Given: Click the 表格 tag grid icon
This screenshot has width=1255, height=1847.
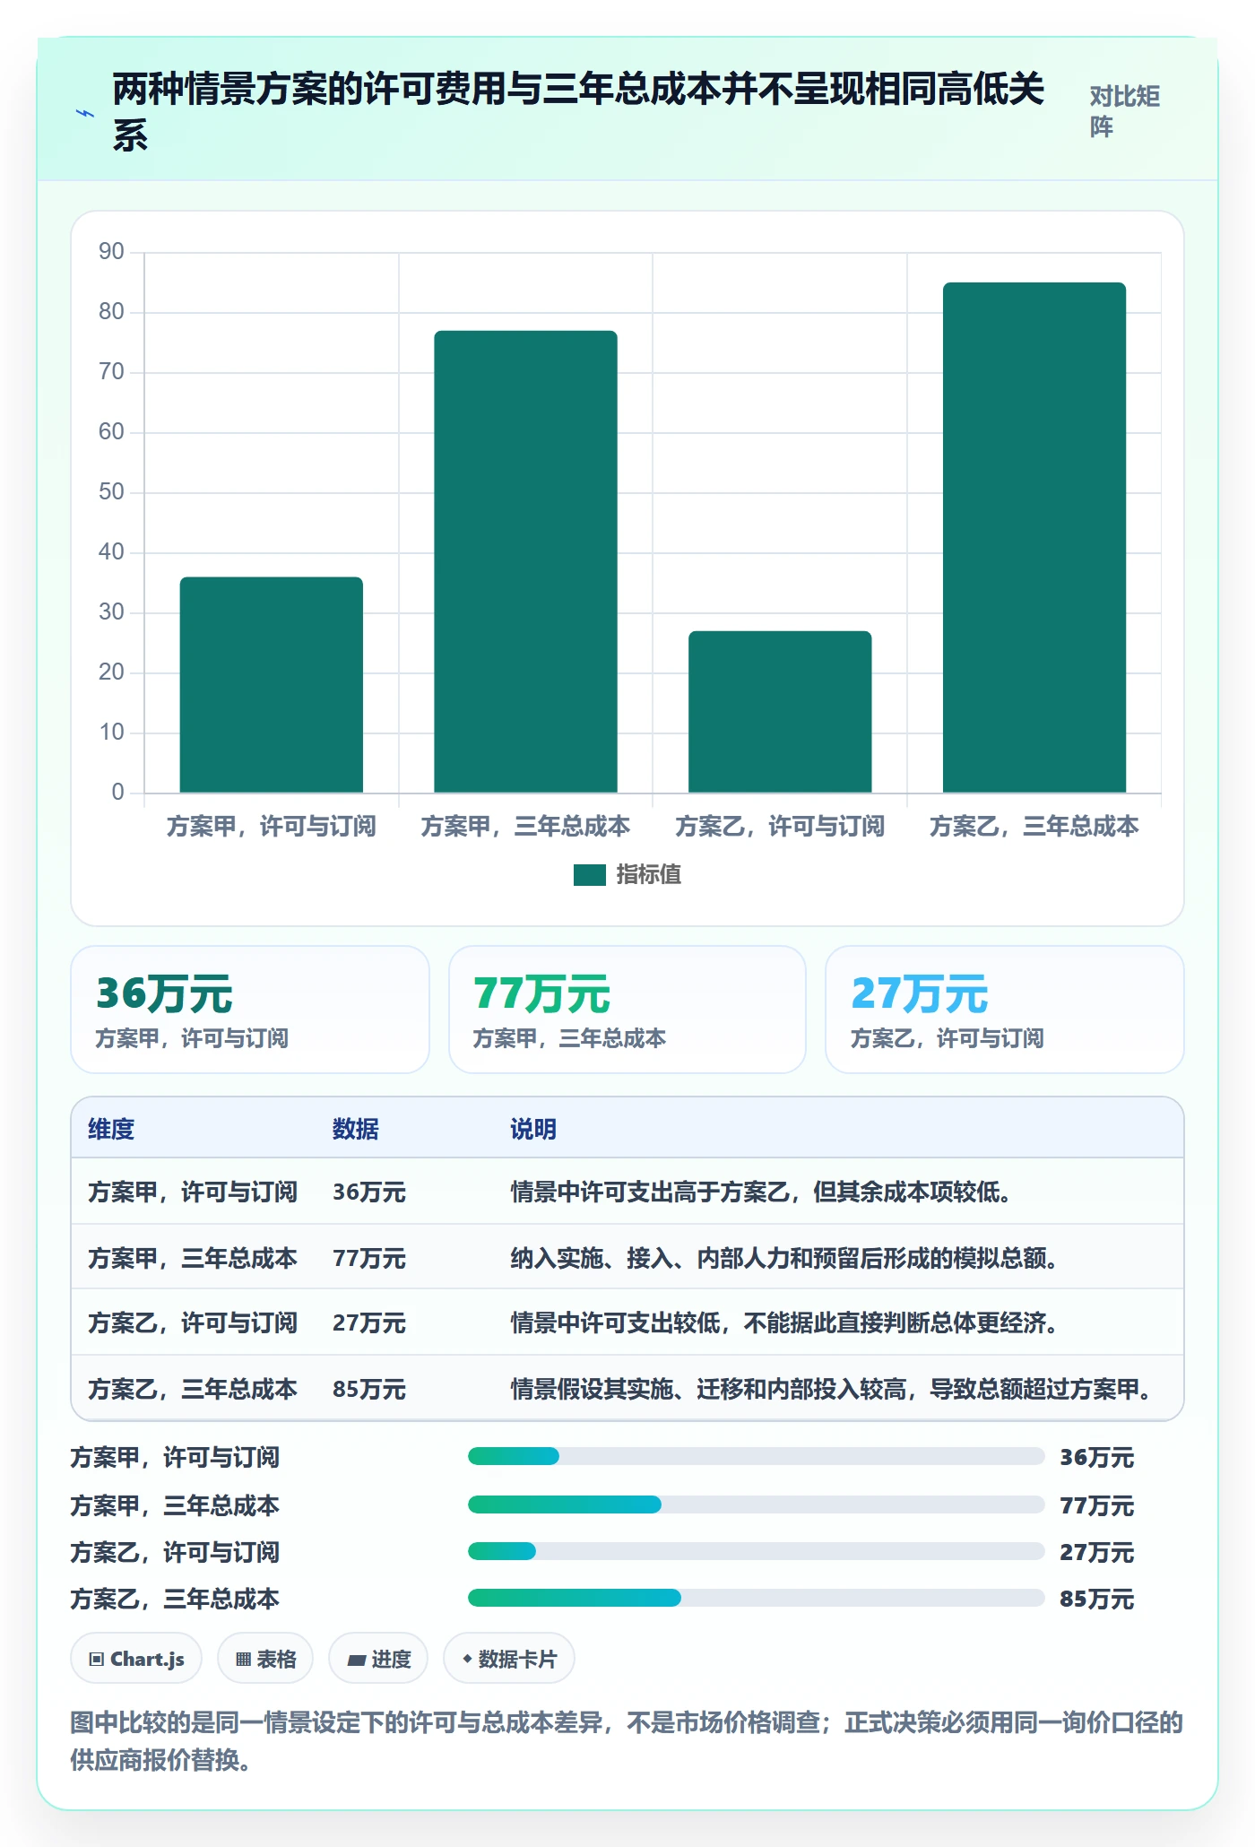Looking at the screenshot, I should 243,1660.
